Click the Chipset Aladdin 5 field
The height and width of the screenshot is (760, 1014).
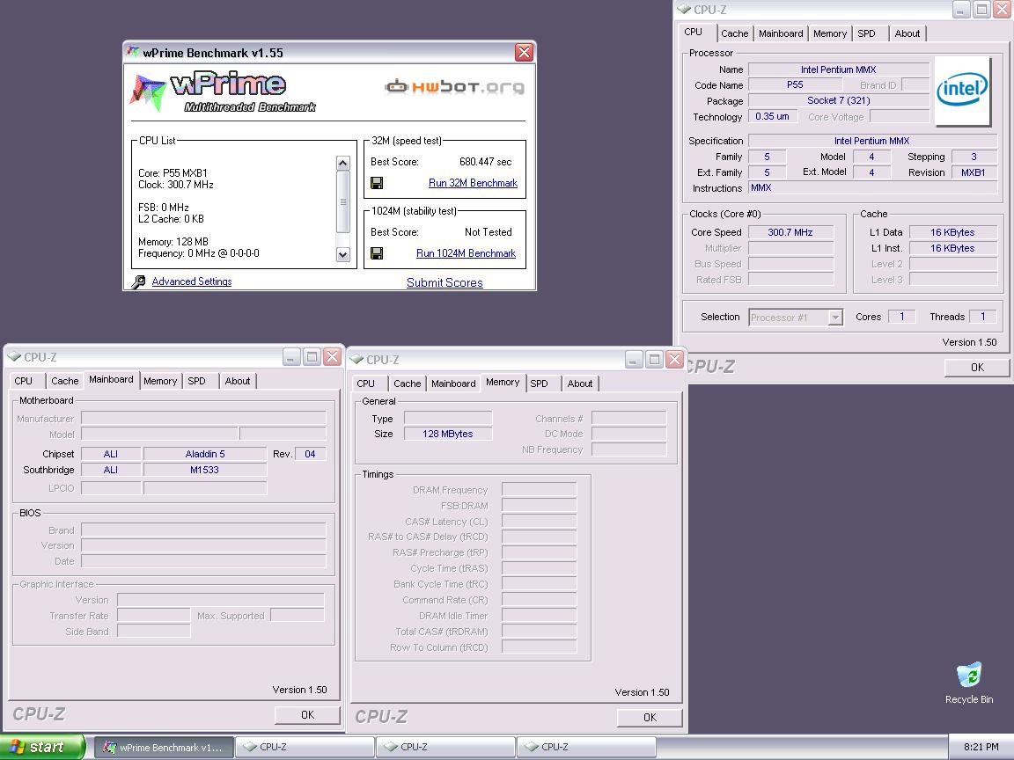click(x=204, y=454)
